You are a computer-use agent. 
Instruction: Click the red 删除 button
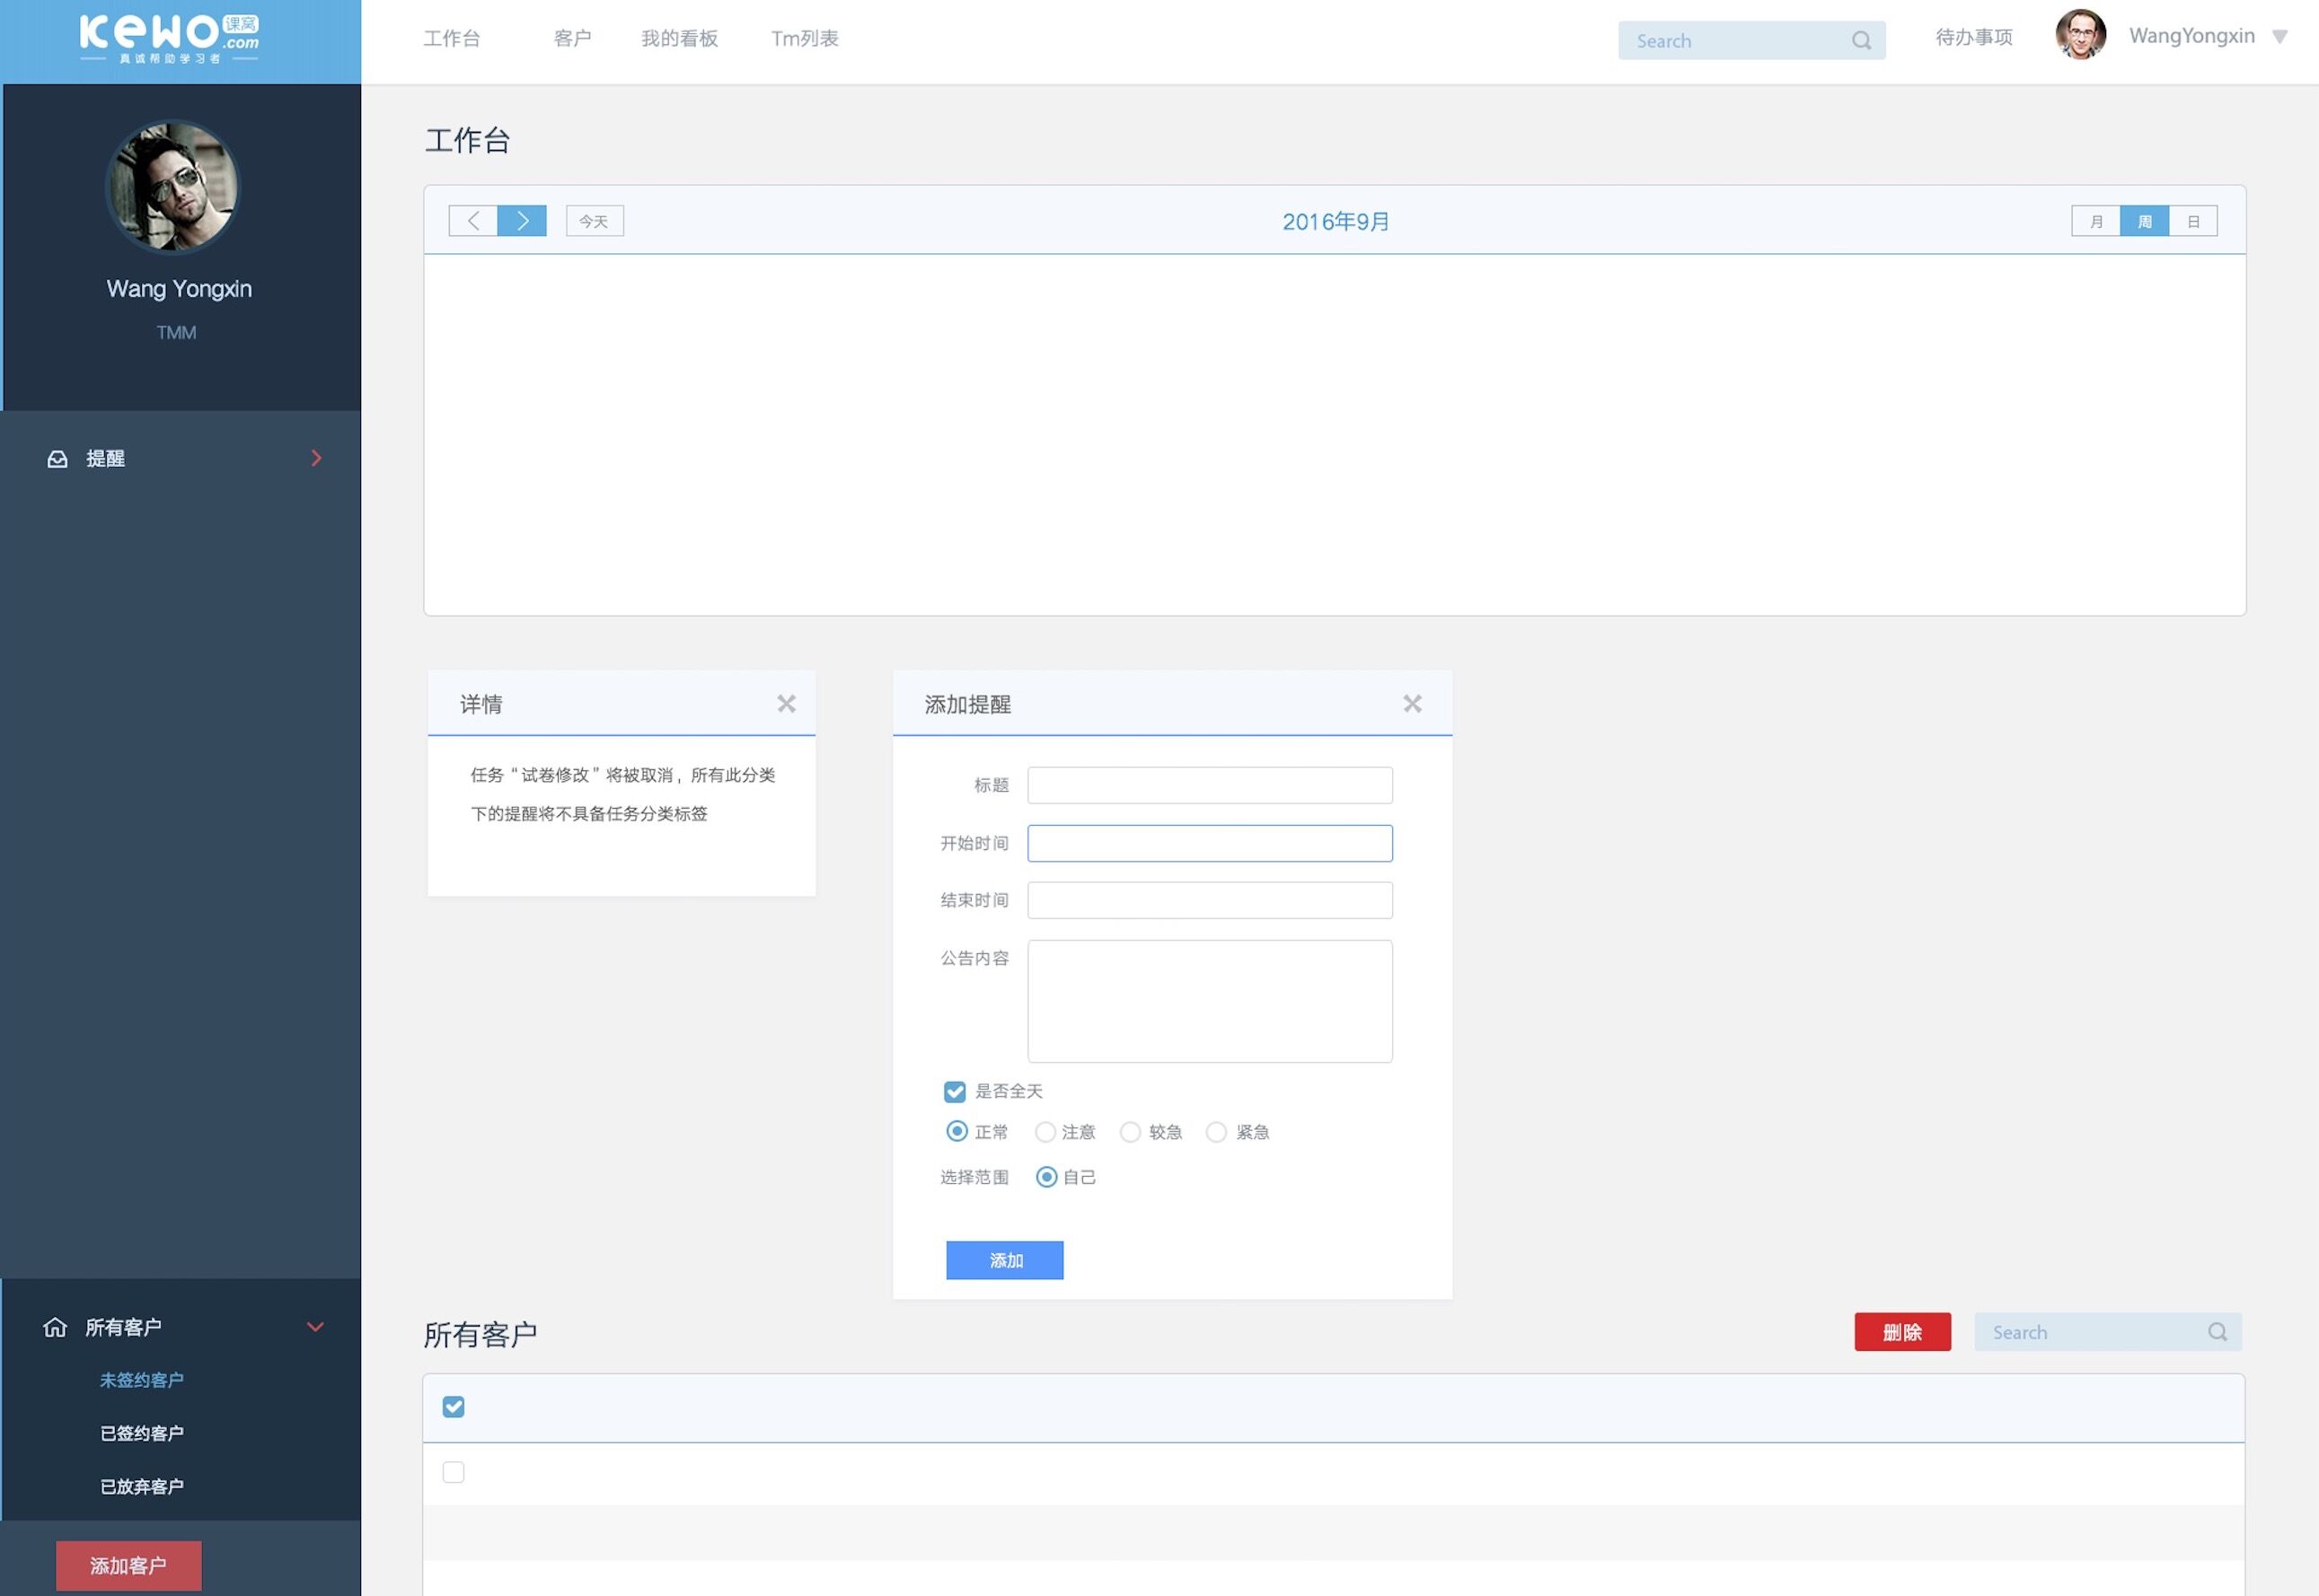coord(1902,1332)
